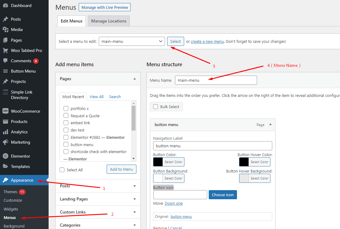The height and width of the screenshot is (229, 340).
Task: Collapse the Pages panel
Action: click(x=134, y=79)
